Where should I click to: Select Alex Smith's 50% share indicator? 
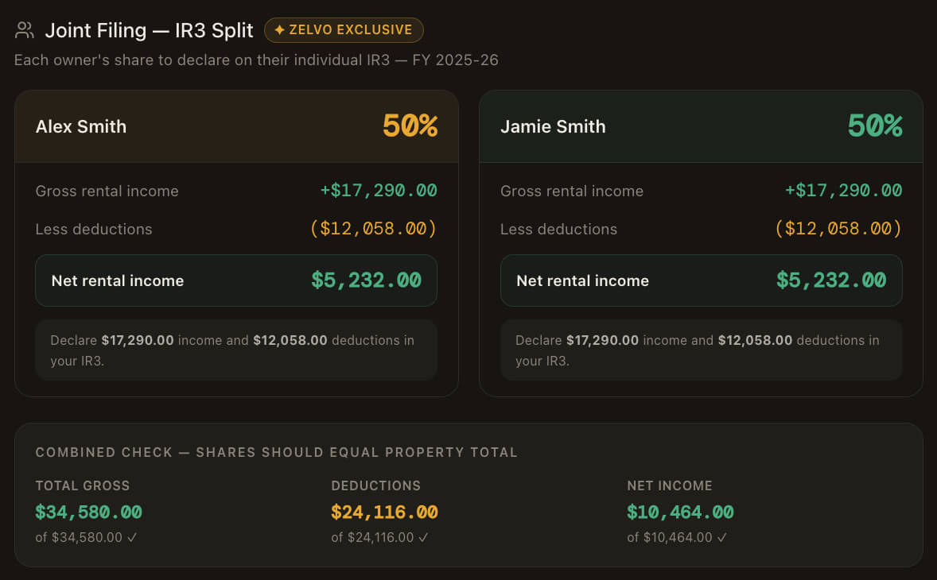coord(408,126)
